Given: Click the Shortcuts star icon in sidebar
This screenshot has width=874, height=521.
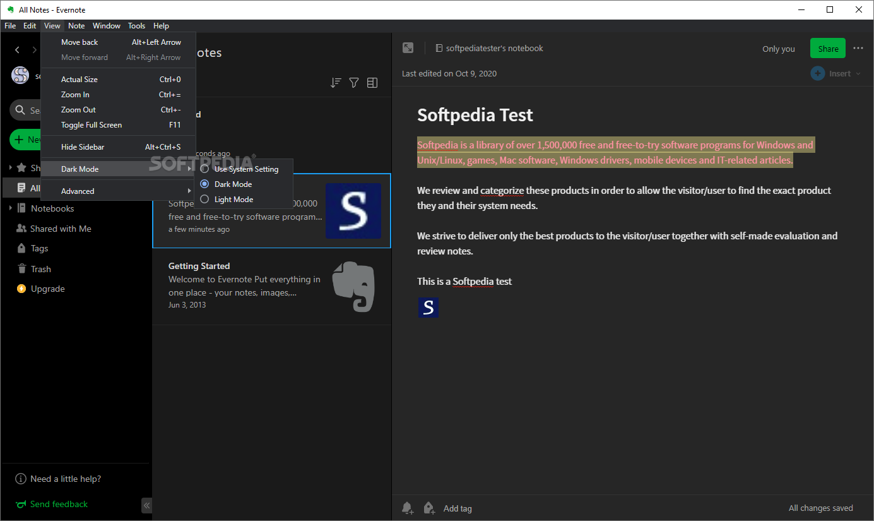Looking at the screenshot, I should click(21, 168).
